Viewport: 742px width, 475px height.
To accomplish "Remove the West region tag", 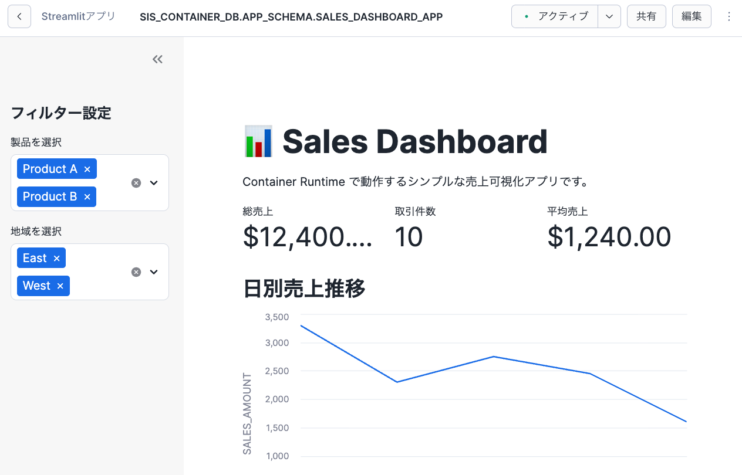I will (60, 286).
